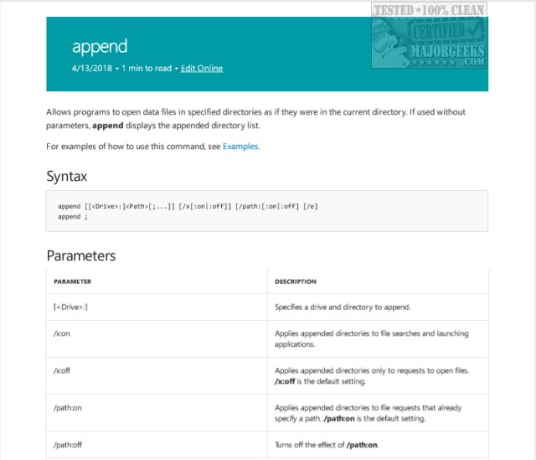The height and width of the screenshot is (460, 536).
Task: Follow the Examples link
Action: [x=240, y=147]
